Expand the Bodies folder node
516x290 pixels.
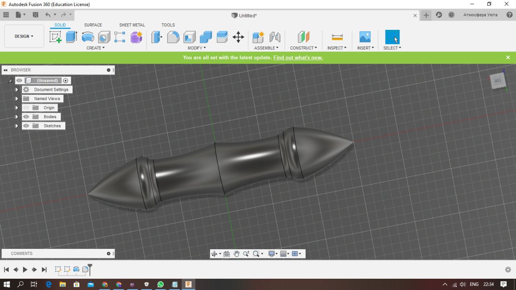click(17, 117)
